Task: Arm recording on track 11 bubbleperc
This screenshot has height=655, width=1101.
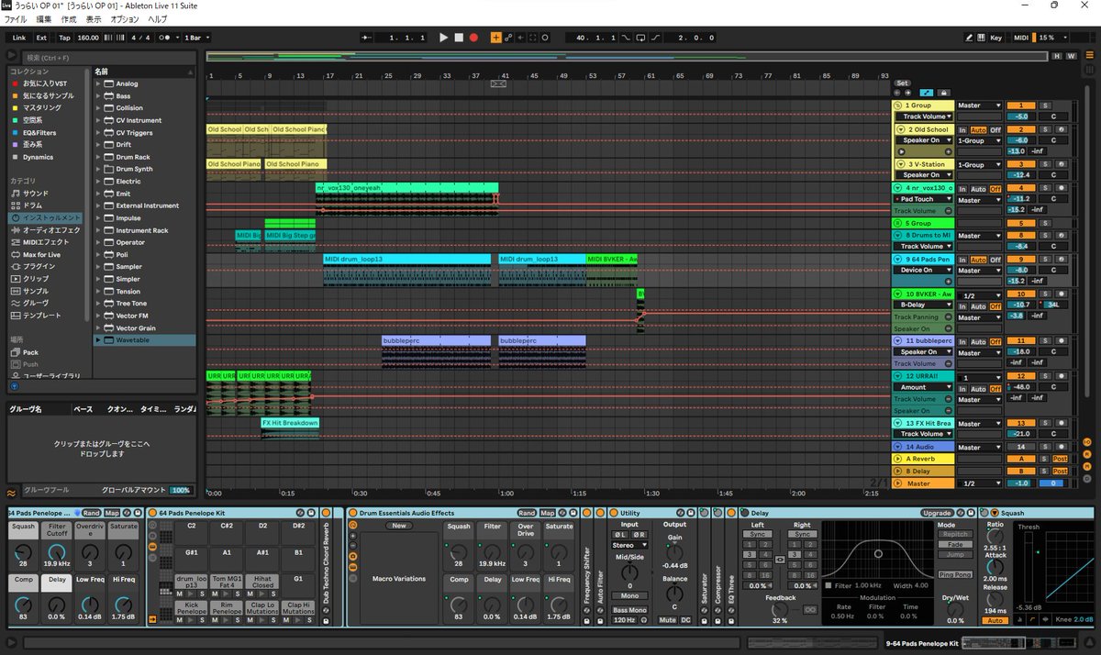Action: 1061,340
